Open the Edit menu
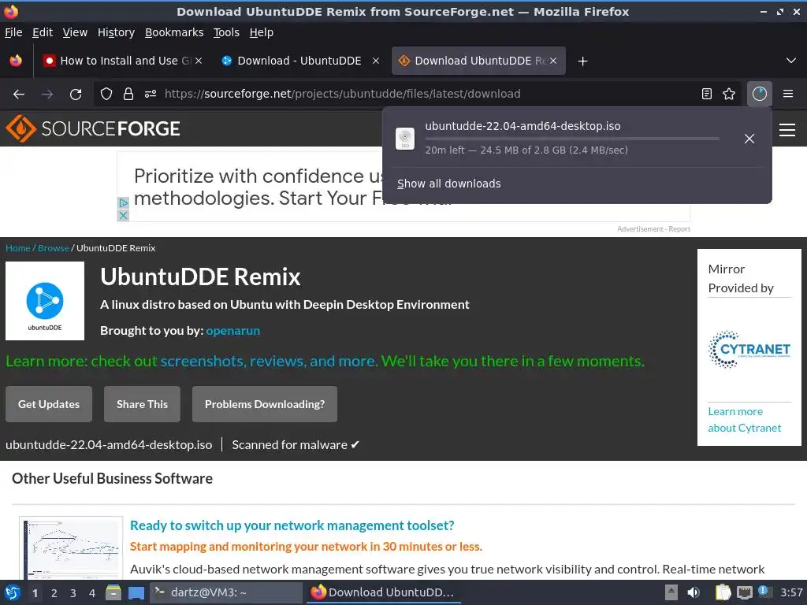The image size is (807, 605). pyautogui.click(x=43, y=32)
